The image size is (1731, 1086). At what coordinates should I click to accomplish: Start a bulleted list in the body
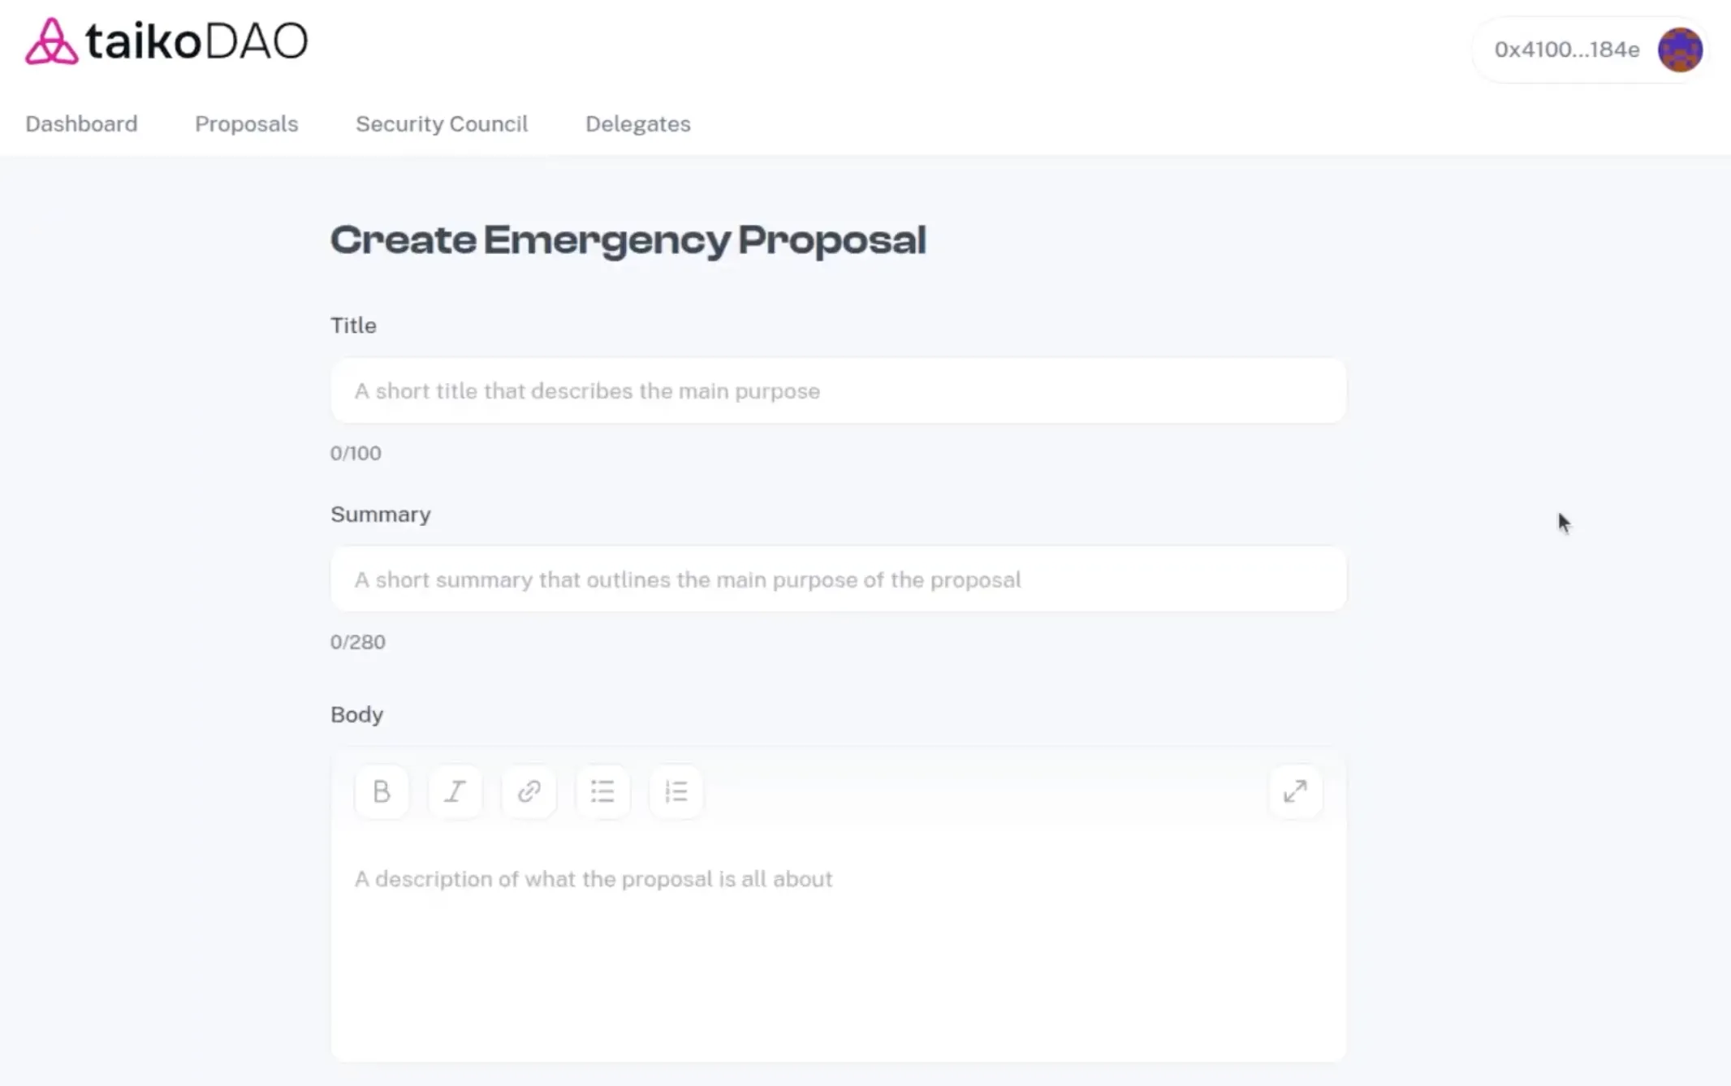pos(602,791)
